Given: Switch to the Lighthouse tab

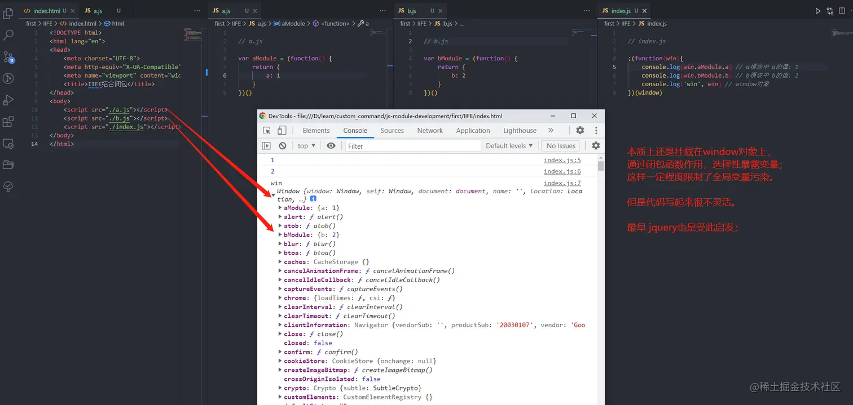Looking at the screenshot, I should (520, 130).
